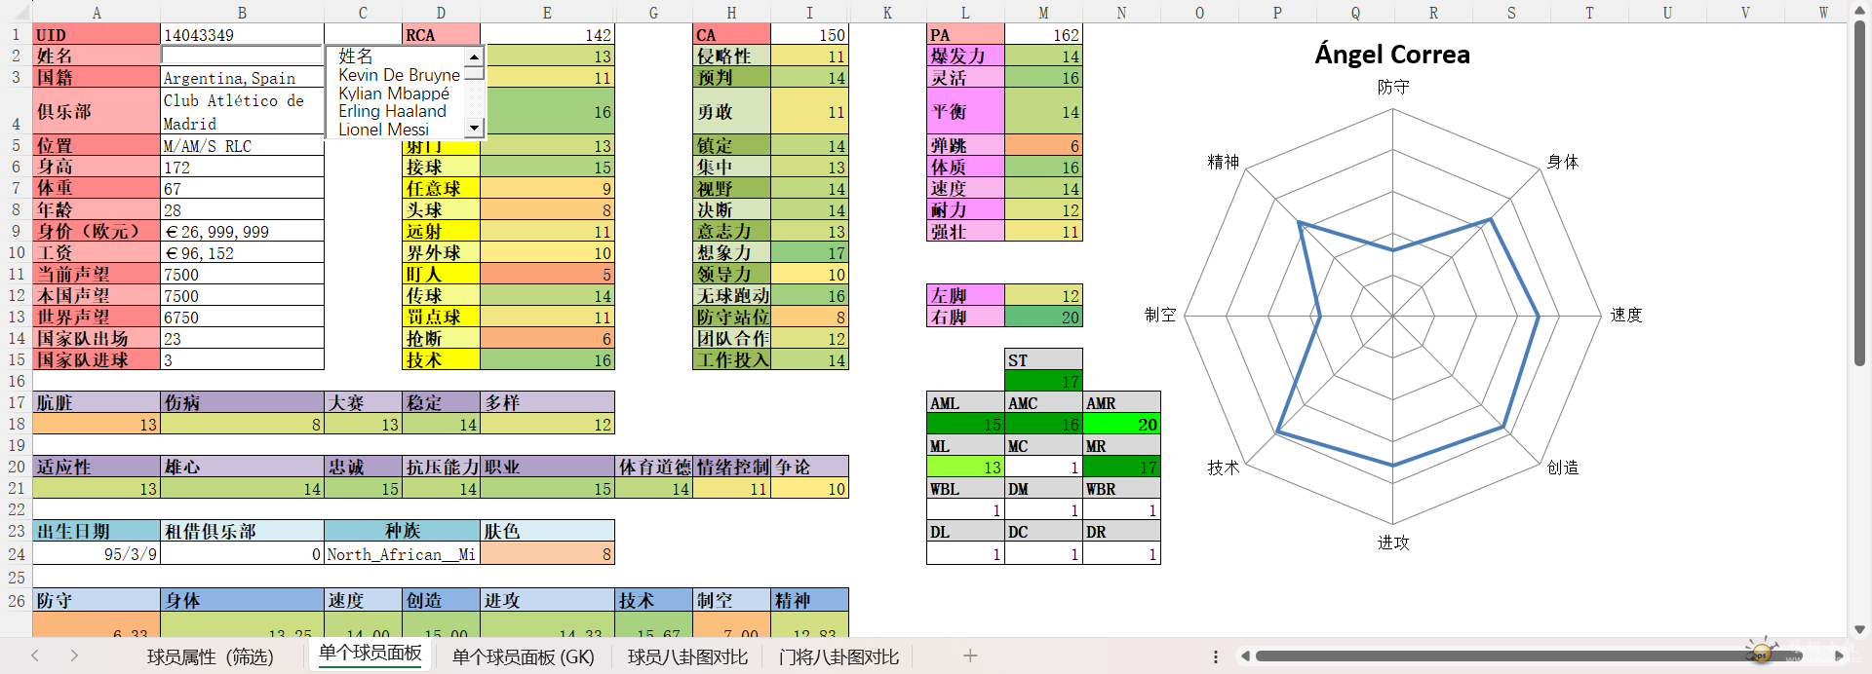The width and height of the screenshot is (1872, 674).
Task: Choose Kylian Mbappé from name list
Action: (394, 94)
